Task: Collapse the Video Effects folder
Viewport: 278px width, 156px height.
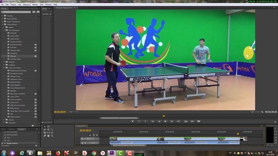Action: 2,24
